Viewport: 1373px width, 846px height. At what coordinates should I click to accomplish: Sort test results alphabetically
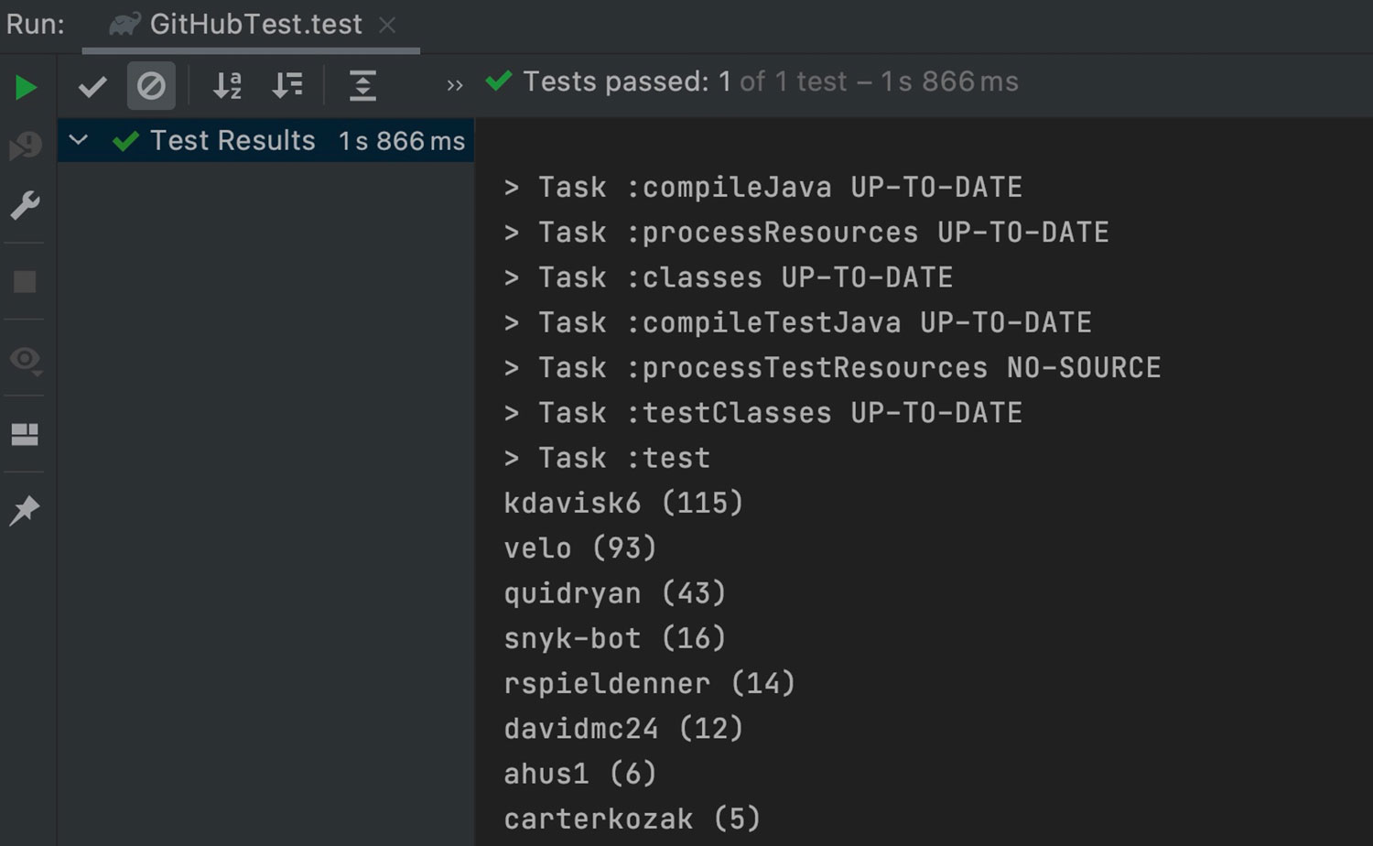pyautogui.click(x=227, y=86)
